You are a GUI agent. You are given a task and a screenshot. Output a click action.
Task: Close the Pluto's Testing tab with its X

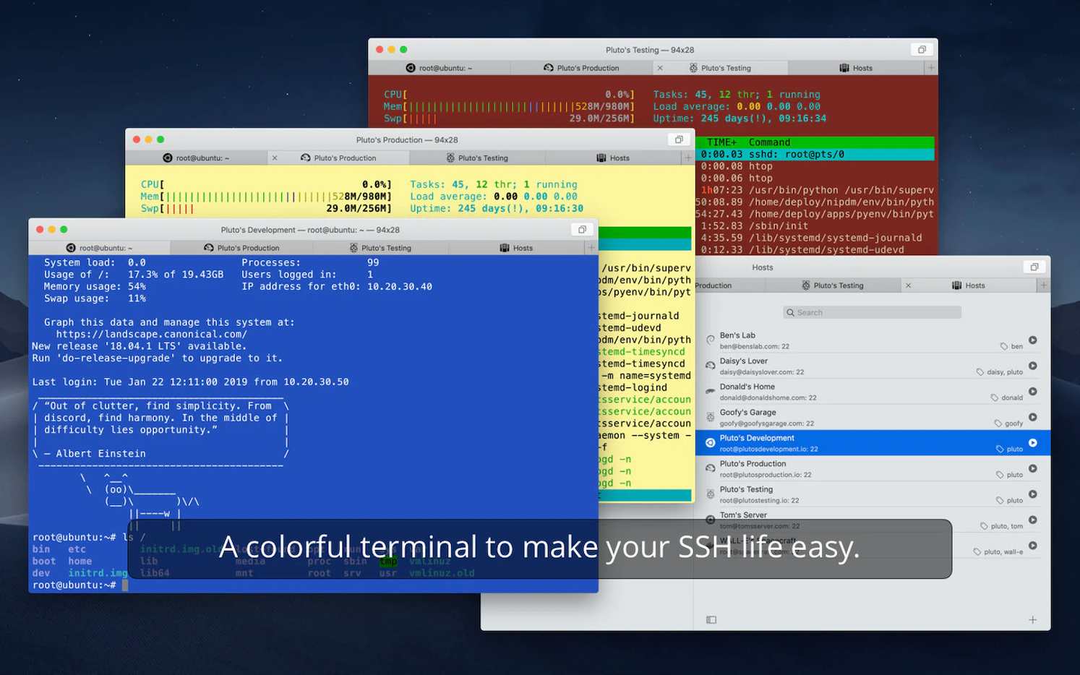661,67
